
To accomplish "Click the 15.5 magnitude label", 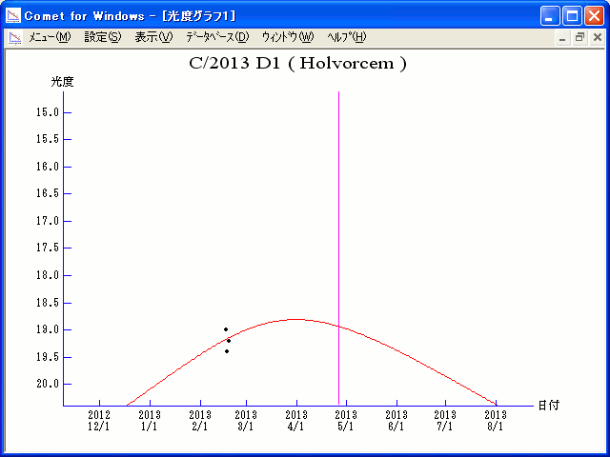I will (48, 139).
